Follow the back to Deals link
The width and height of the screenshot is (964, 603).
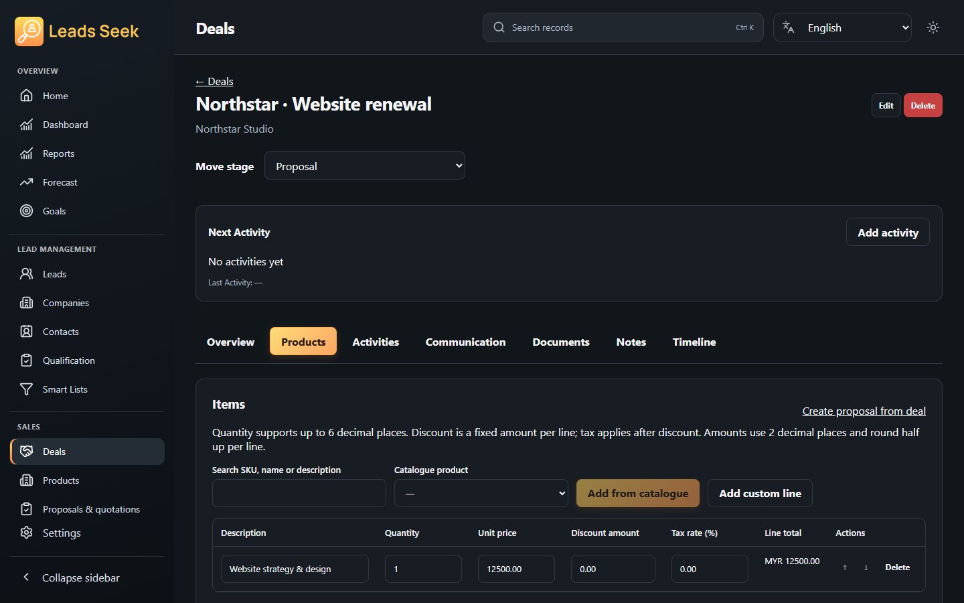click(x=214, y=81)
